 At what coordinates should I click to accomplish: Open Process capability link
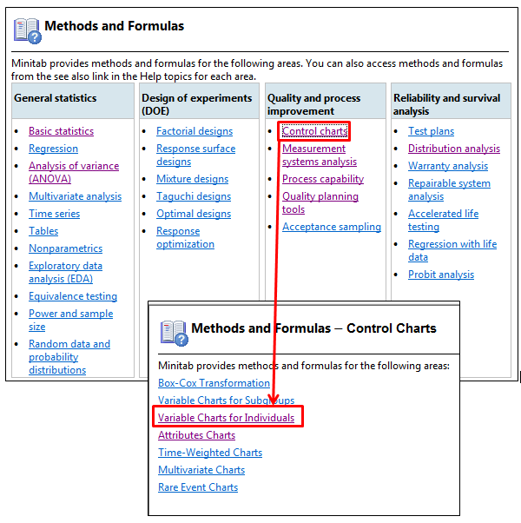tap(323, 179)
